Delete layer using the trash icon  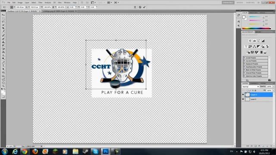271,146
